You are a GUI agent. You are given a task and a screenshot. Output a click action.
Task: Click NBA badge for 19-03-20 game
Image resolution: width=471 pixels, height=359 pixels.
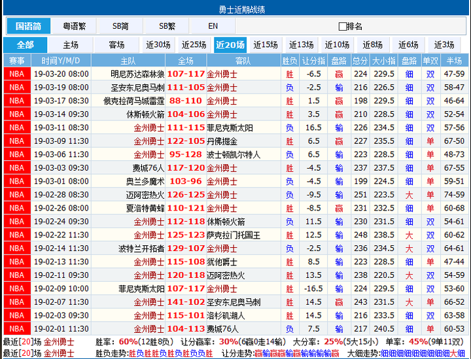coord(17,74)
